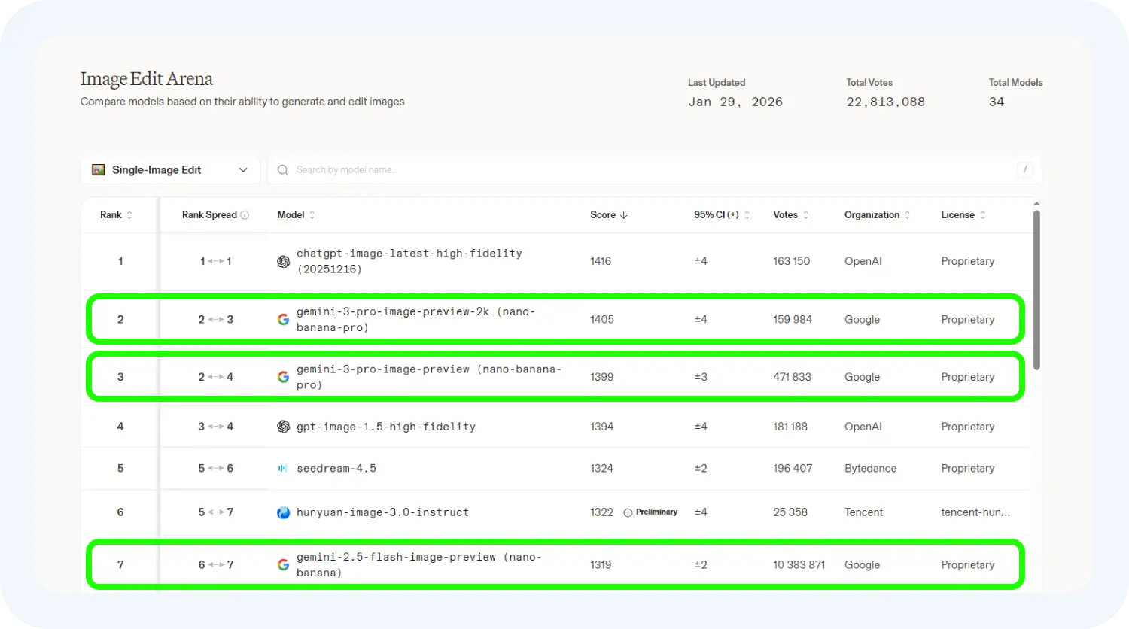The image size is (1129, 629).
Task: Click the OpenAI logo beside gpt-image-1.5-high-fidelity
Action: [x=283, y=427]
